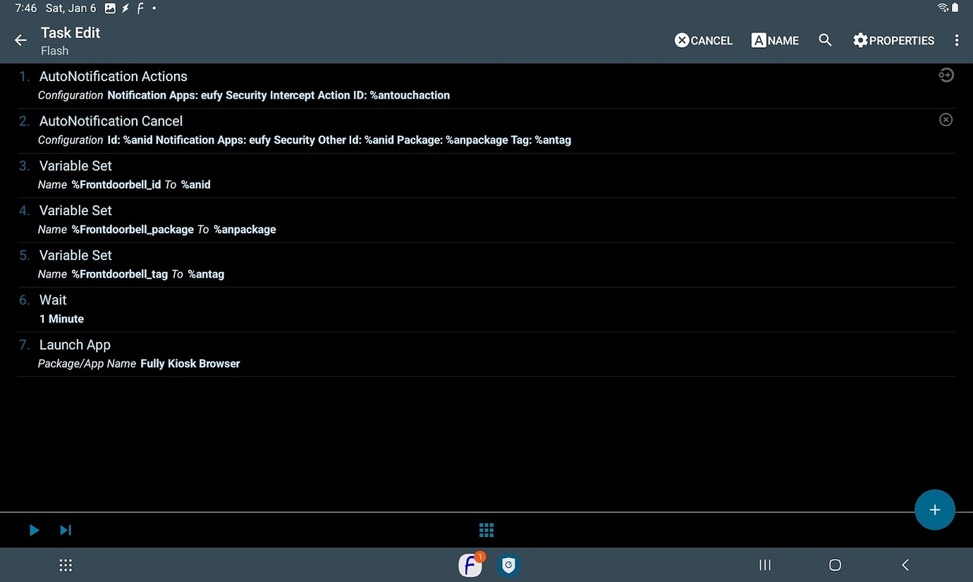Select the Variable Set %Frontdoorbell_id action
The height and width of the screenshot is (582, 973).
(x=282, y=174)
